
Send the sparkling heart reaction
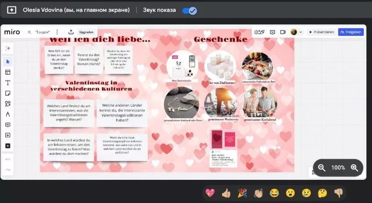(210, 193)
